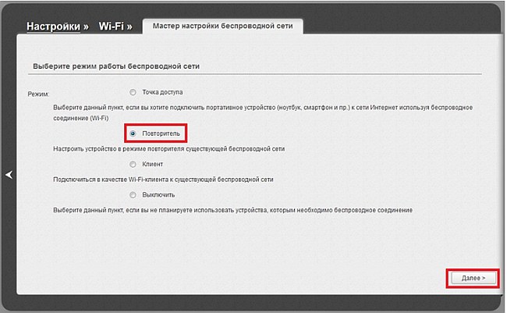Select the Клиент radio button
Screen dimensions: 507x313
[133, 165]
